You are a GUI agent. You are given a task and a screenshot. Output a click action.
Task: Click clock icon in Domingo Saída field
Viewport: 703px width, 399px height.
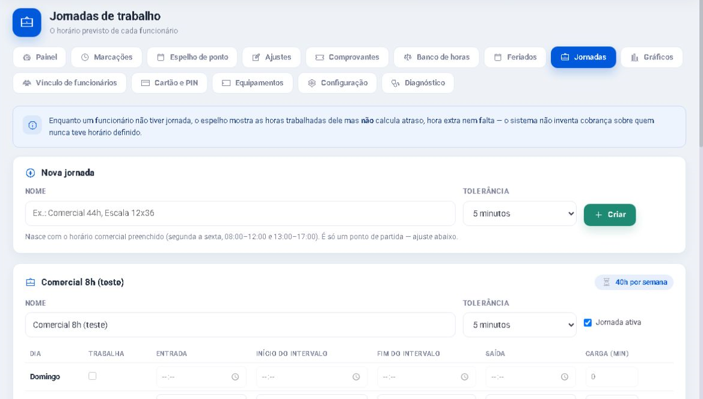(x=565, y=377)
